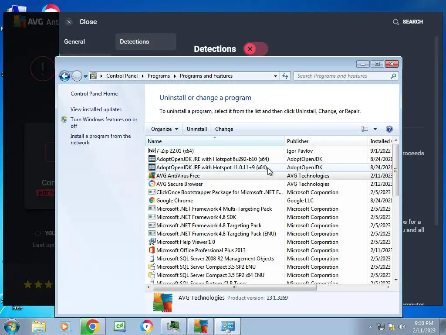The height and width of the screenshot is (335, 446).
Task: Select AdoptOpenJDK JRE 11.0.11+9 program icon
Action: 152,167
